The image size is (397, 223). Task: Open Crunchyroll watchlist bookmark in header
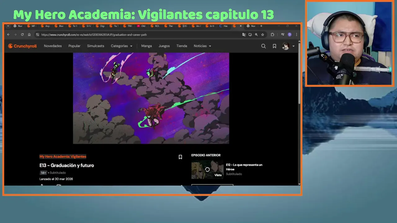(274, 46)
